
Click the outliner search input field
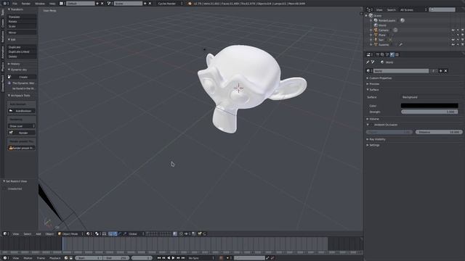coord(442,9)
